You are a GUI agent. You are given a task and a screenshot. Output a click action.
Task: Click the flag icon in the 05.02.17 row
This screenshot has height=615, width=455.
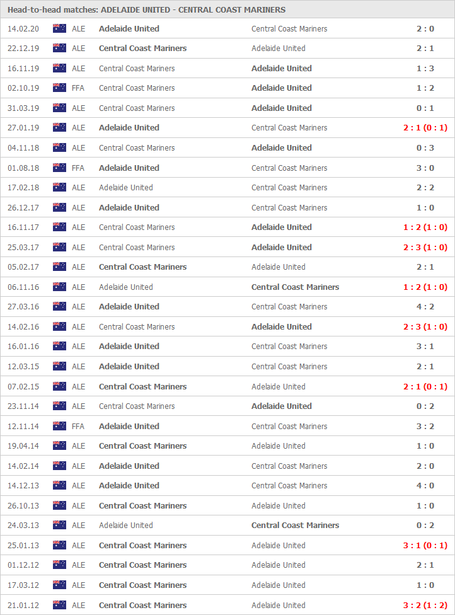[59, 267]
